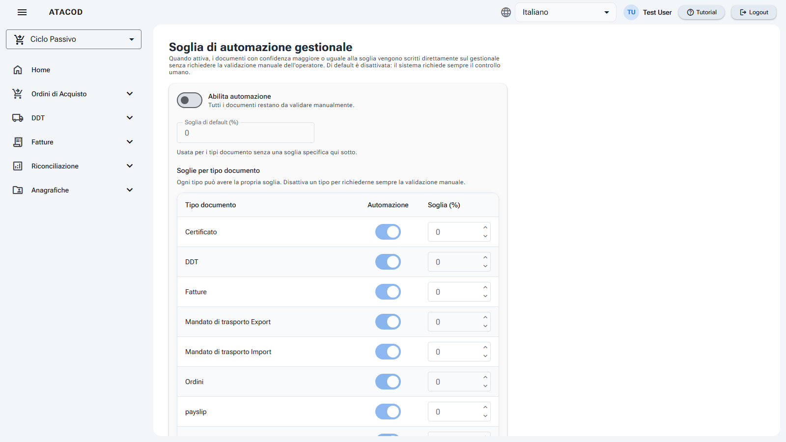Click the Fatture receipt icon
Image resolution: width=786 pixels, height=442 pixels.
coord(18,142)
